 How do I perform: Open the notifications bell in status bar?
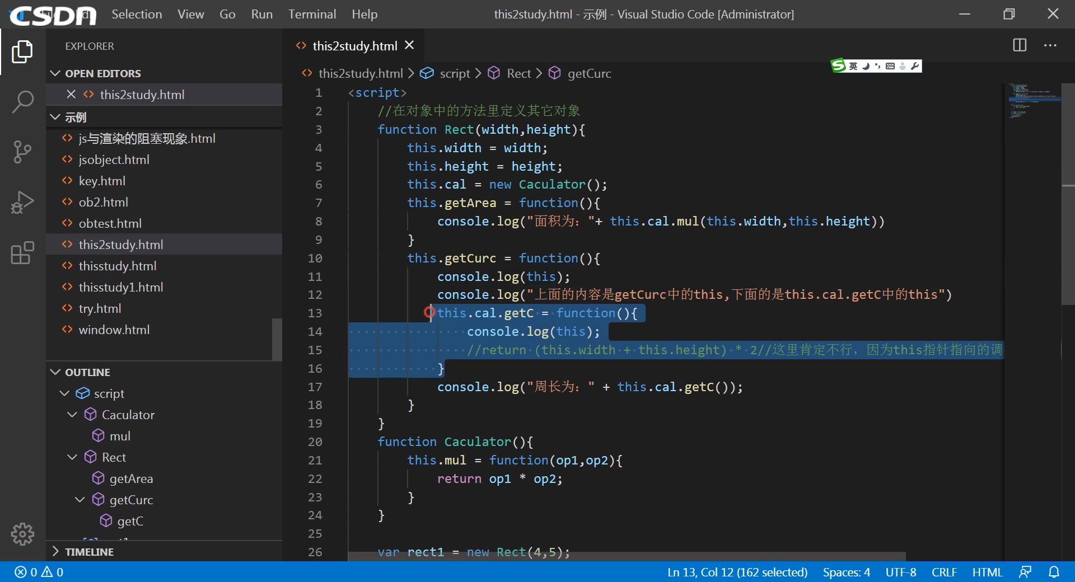coord(1055,572)
